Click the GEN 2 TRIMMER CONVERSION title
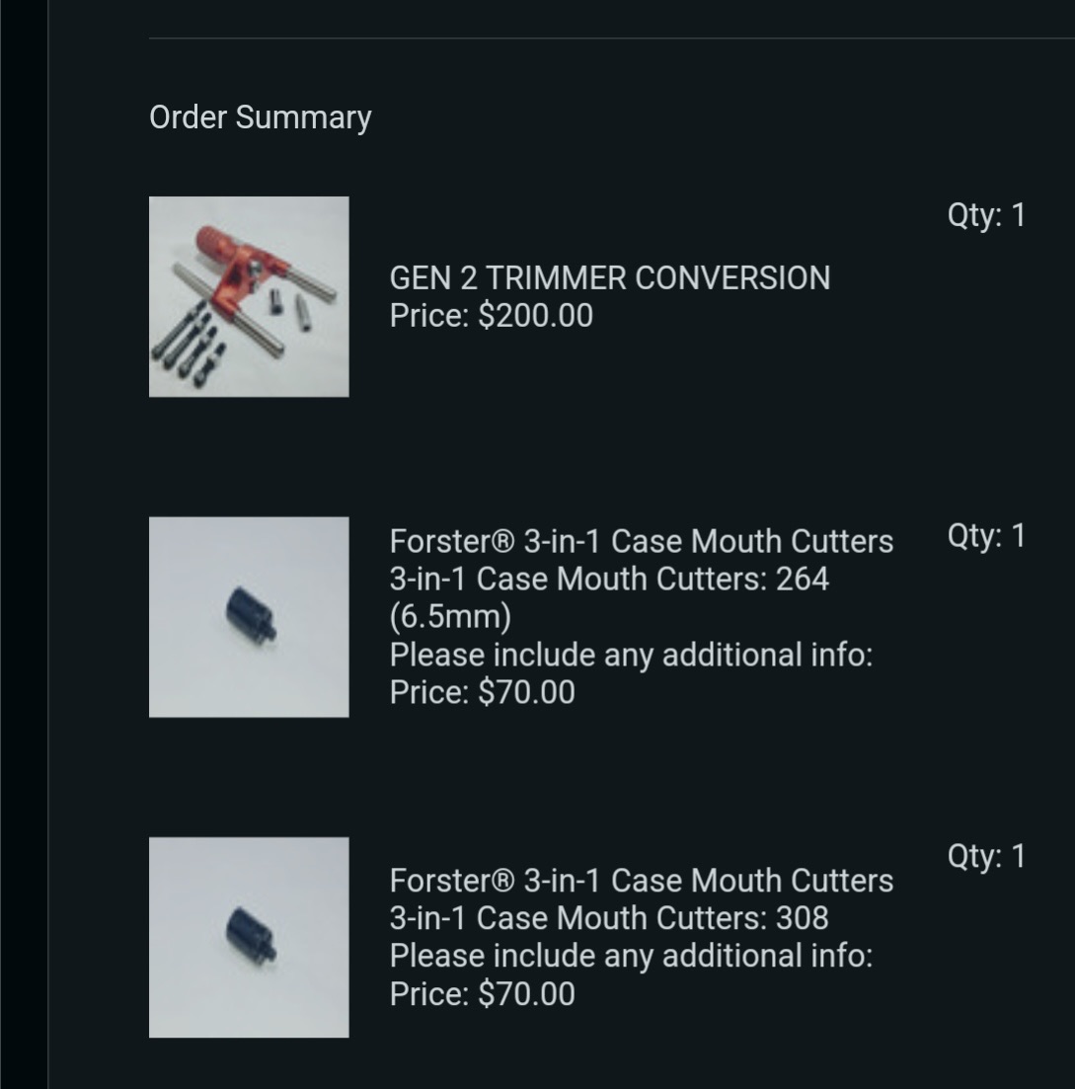The height and width of the screenshot is (1089, 1075). tap(610, 277)
